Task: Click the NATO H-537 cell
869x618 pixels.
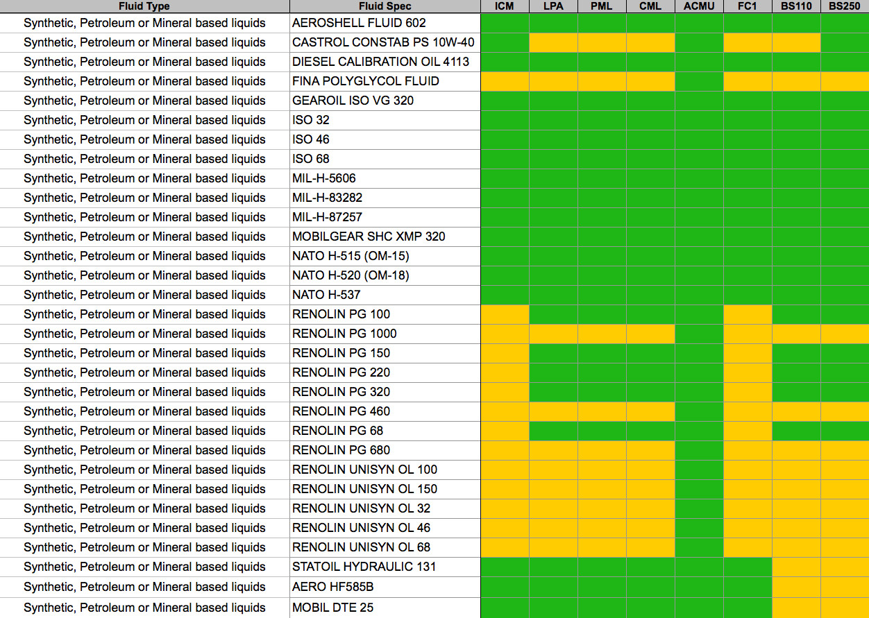Action: tap(385, 295)
